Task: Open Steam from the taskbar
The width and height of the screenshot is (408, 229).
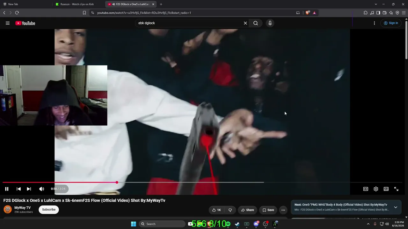Action: click(237, 224)
